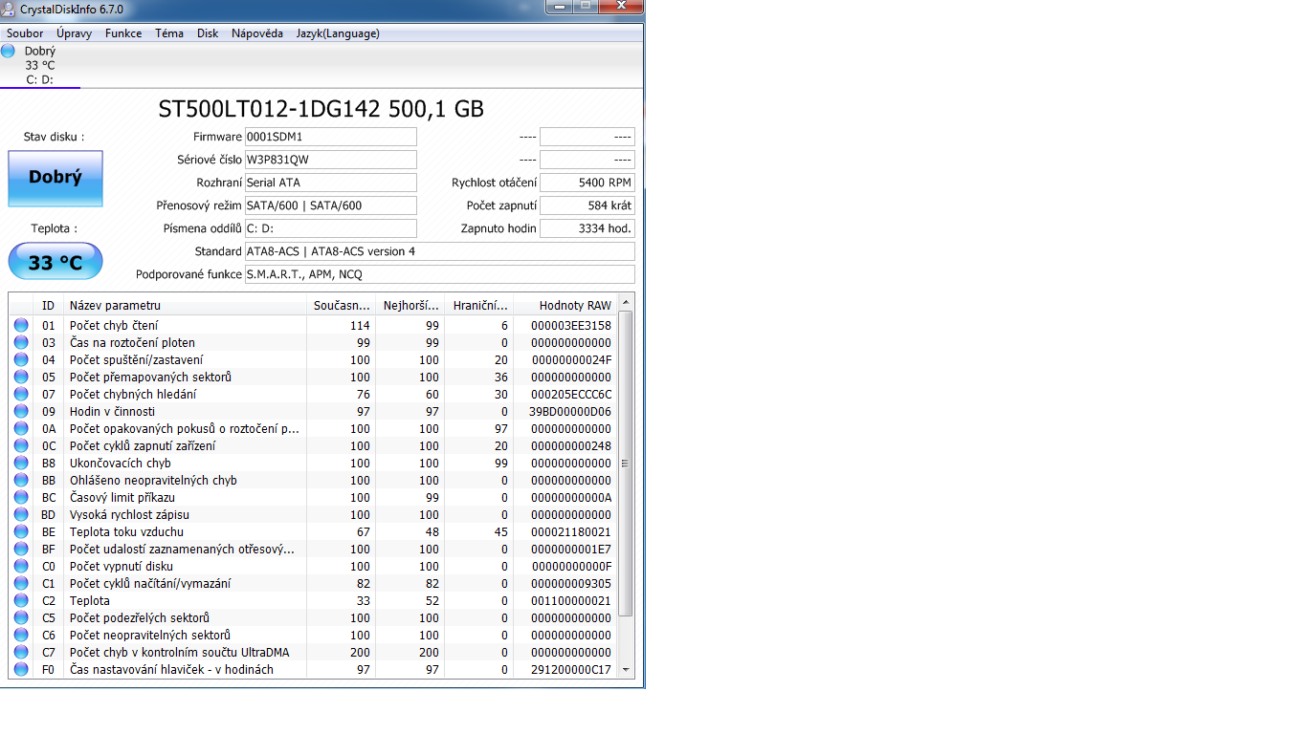The width and height of the screenshot is (1307, 734).
Task: Open the Funkce menu
Action: coord(123,33)
